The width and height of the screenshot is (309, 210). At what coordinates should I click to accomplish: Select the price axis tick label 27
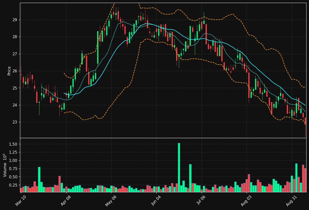pyautogui.click(x=15, y=54)
